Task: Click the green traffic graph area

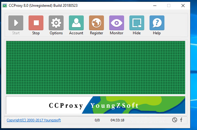Action: pos(96,68)
